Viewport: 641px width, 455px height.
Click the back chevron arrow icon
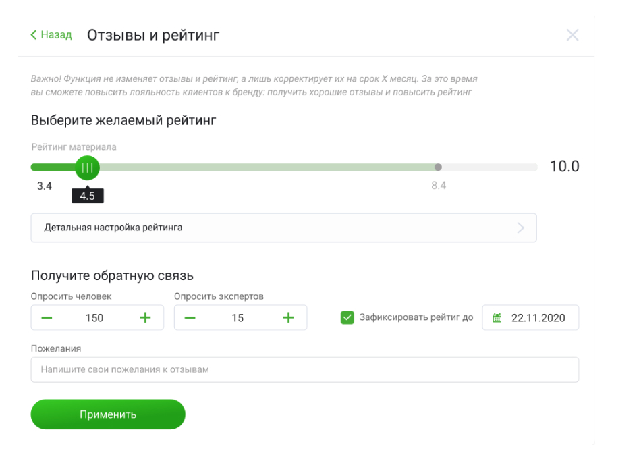(34, 35)
